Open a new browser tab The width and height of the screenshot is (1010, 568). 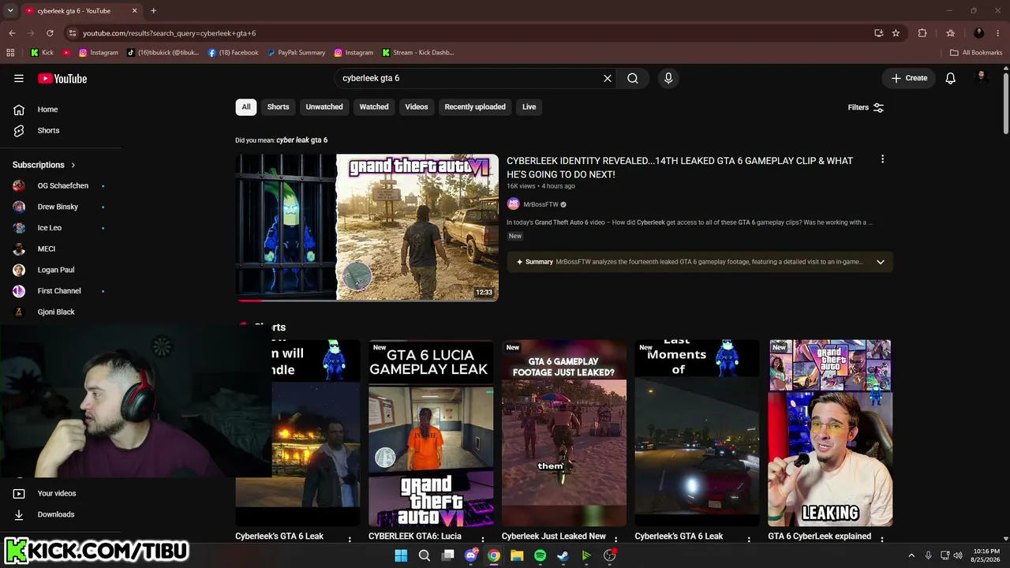point(153,11)
